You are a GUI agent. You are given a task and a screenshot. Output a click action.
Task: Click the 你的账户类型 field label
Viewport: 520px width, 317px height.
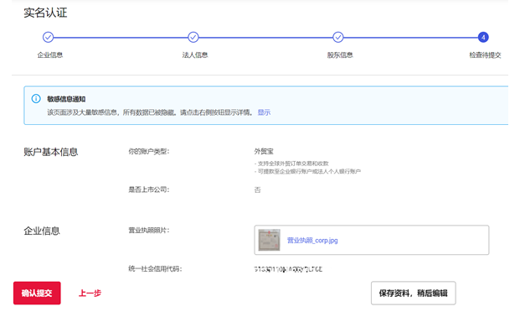click(149, 152)
